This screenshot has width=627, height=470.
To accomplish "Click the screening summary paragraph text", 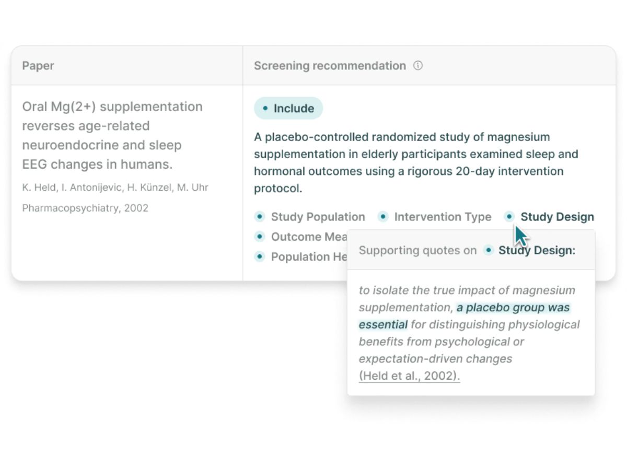I will 416,163.
